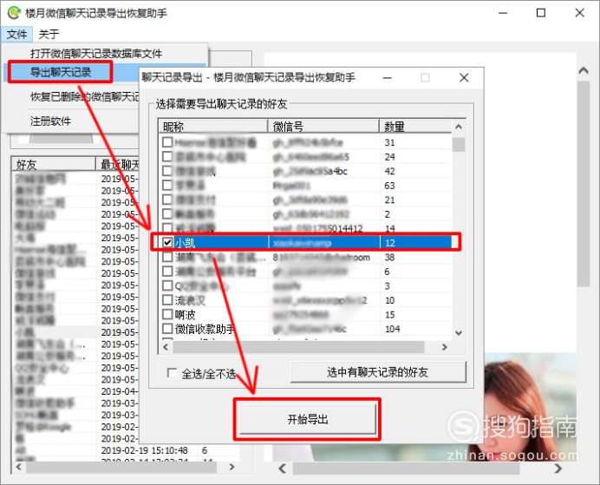Click main friend list scroll-right arrow
This screenshot has height=485, width=600.
(232, 467)
